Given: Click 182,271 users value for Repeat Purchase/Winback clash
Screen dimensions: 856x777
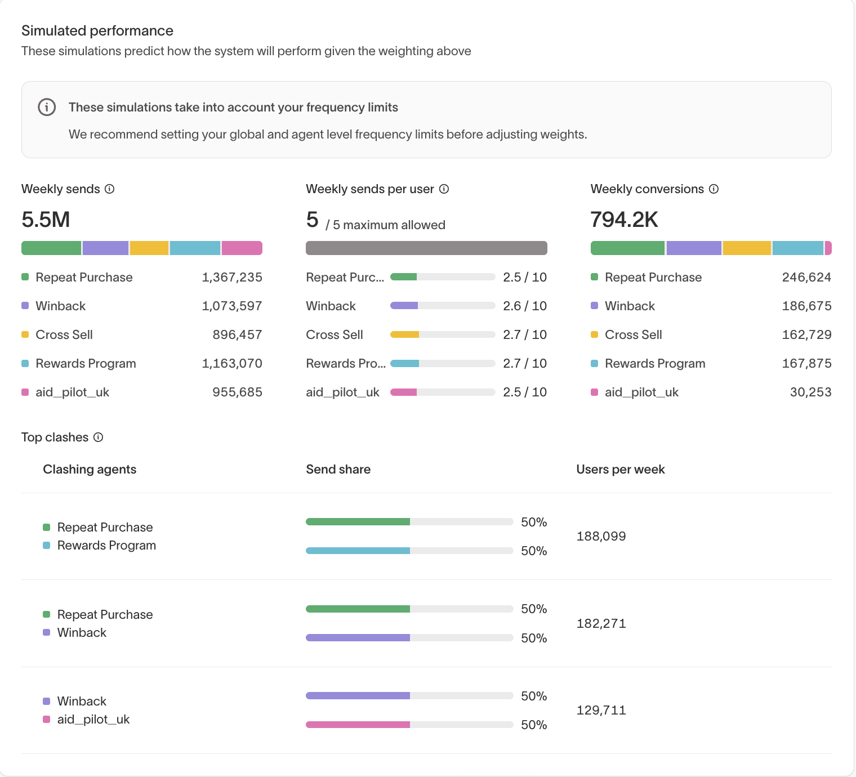Looking at the screenshot, I should coord(601,624).
